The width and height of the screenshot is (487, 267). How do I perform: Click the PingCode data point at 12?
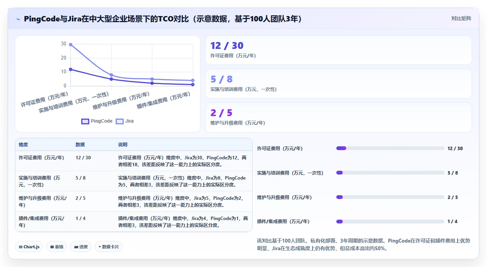[x=70, y=70]
